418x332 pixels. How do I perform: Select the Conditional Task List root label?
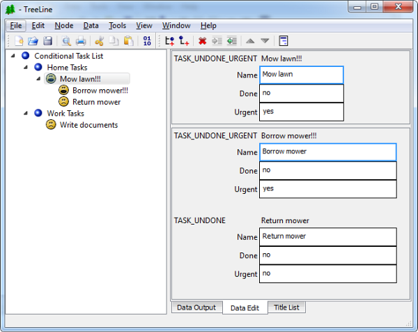coord(69,56)
